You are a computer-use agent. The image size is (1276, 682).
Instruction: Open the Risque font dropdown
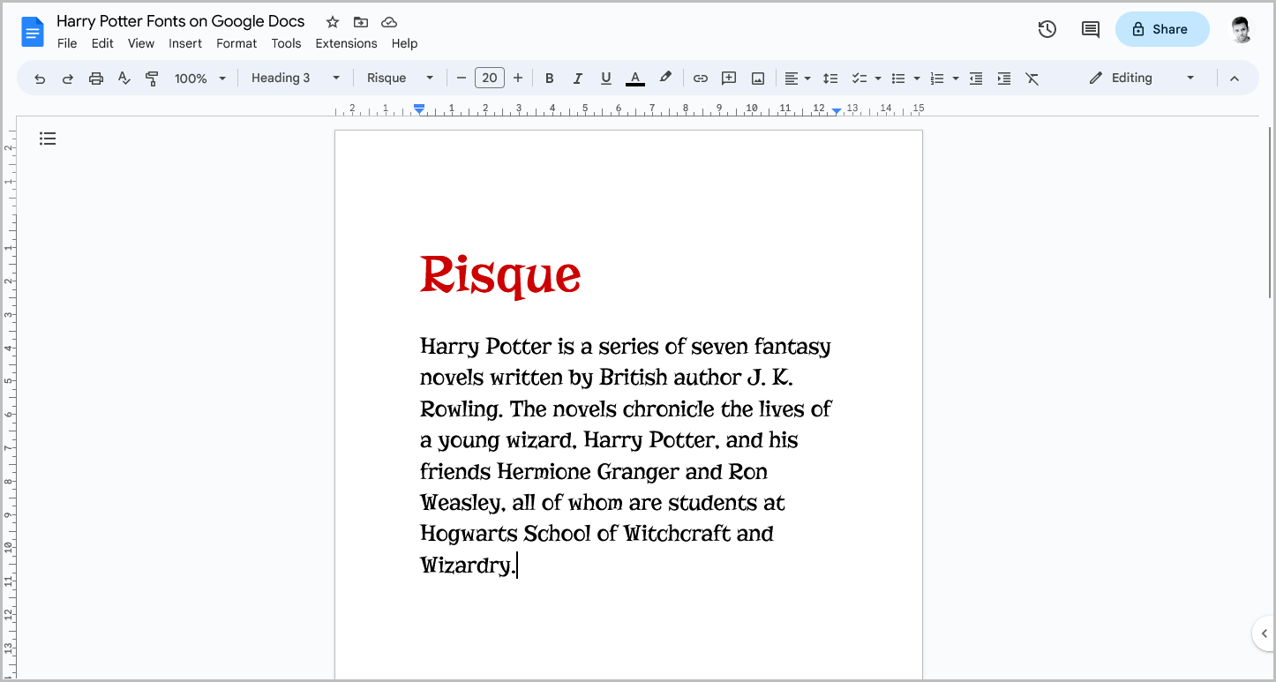tap(399, 78)
